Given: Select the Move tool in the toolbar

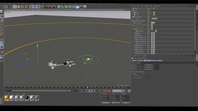Looking at the screenshot, I should coord(15,7).
